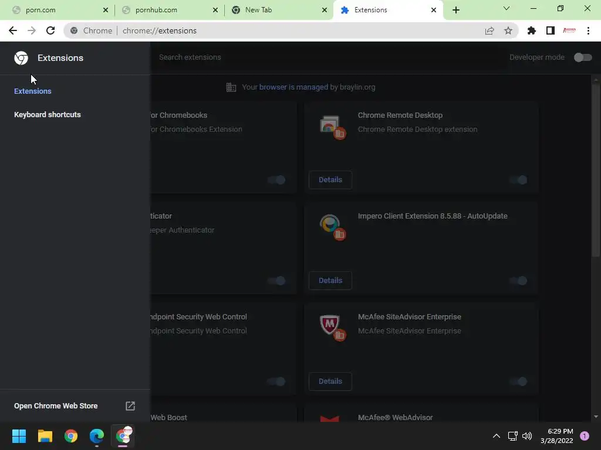Open Details for McAfee SiteAdvisor Enterprise
The image size is (601, 450).
[330, 381]
